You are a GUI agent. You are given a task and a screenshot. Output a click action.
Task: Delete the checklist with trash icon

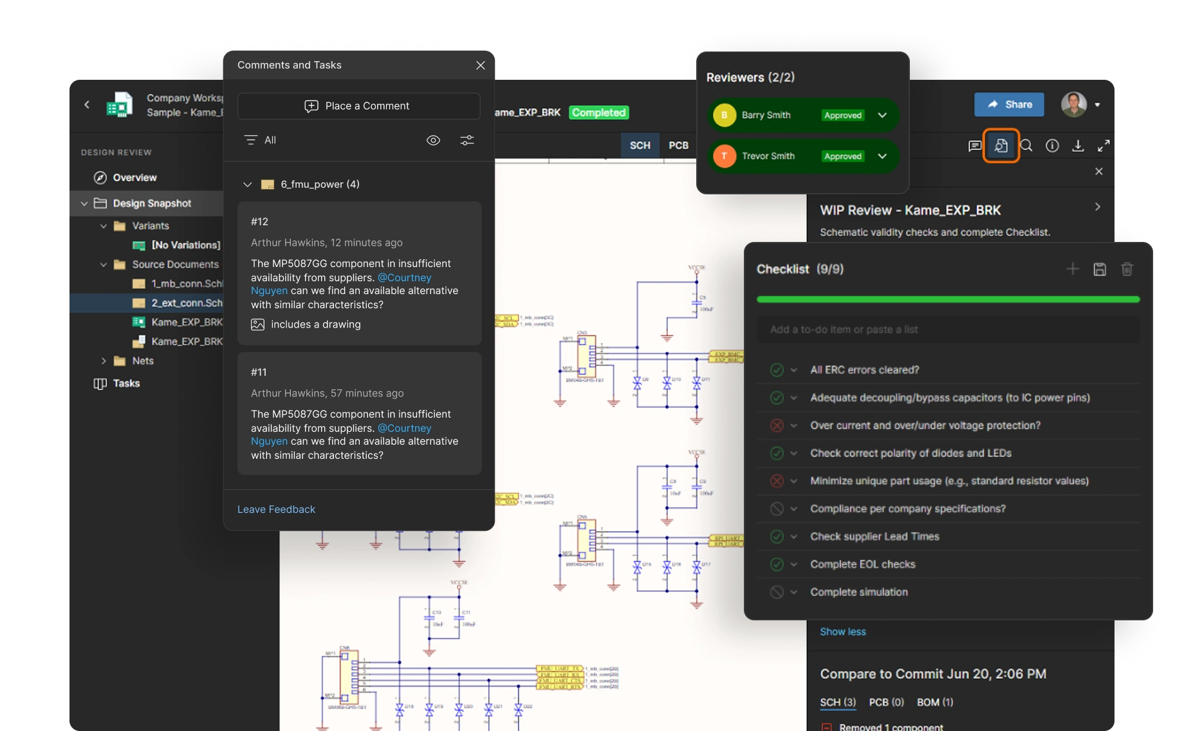click(x=1127, y=269)
